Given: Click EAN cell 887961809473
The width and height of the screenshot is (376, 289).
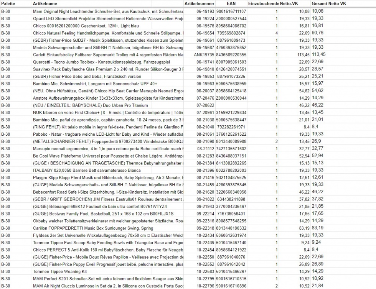Looking at the screenshot, I should tap(231, 40).
